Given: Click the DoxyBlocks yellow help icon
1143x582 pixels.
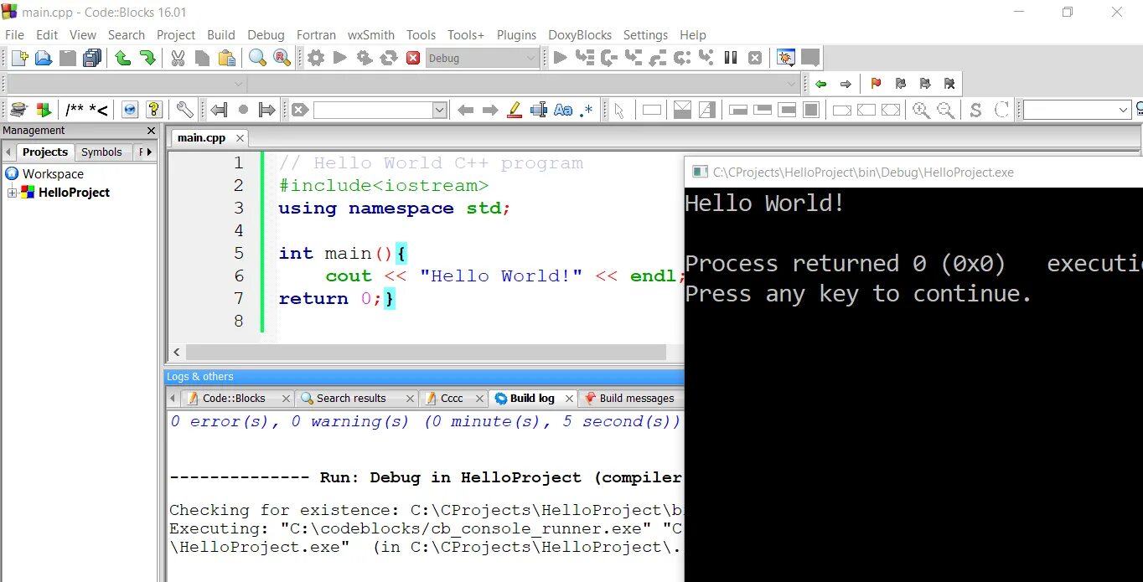Looking at the screenshot, I should (x=153, y=110).
